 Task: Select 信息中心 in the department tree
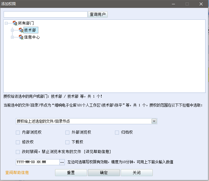click(x=32, y=37)
